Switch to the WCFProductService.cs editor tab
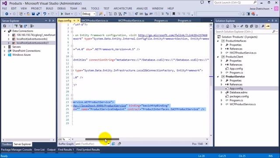The image size is (280, 158). [x=131, y=21]
